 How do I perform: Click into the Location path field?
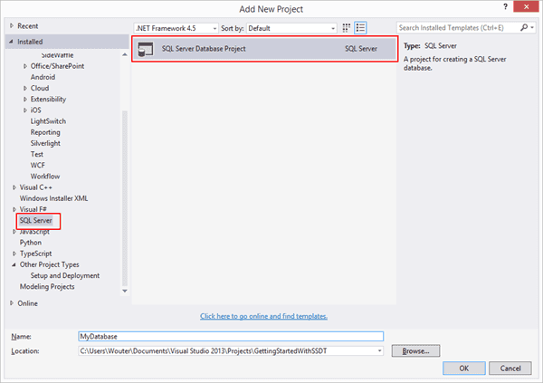pyautogui.click(x=227, y=350)
